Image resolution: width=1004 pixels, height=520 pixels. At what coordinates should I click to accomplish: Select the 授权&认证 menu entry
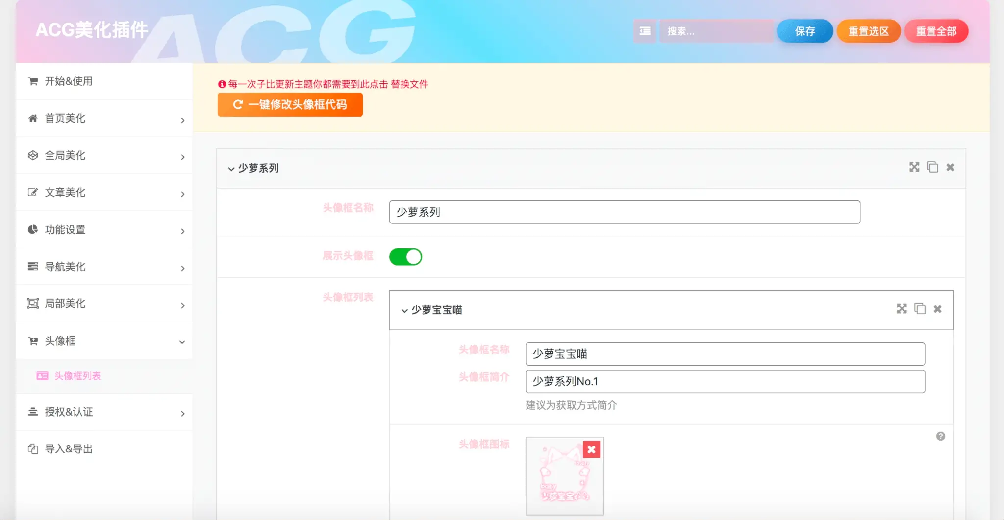(69, 412)
